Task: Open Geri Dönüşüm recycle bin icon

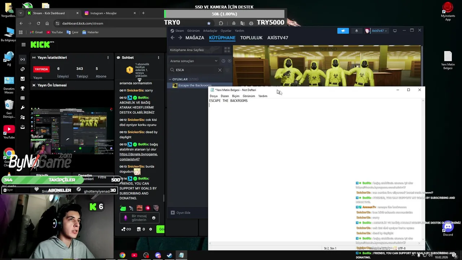Action: [9, 109]
